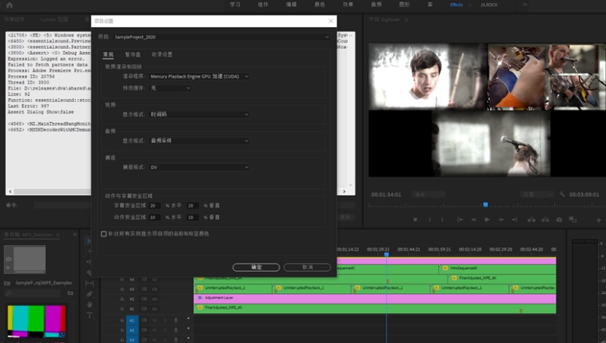Cancel the project settings dialog
Viewport: 606px width, 343px height.
pos(308,267)
